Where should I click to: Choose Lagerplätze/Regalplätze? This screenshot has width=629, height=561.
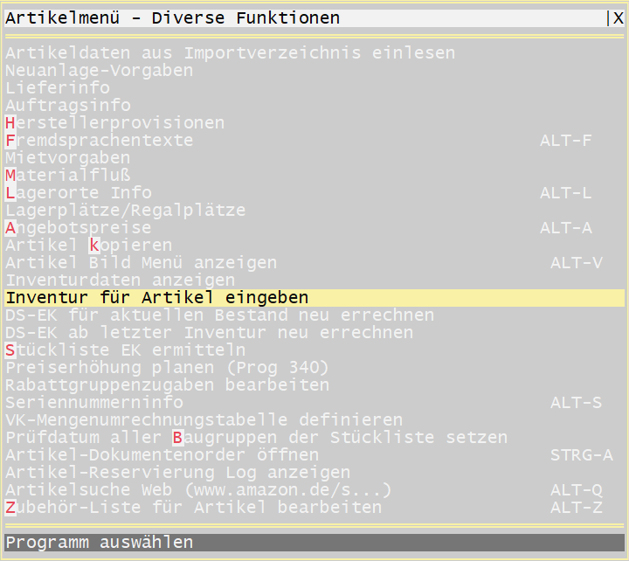[126, 211]
